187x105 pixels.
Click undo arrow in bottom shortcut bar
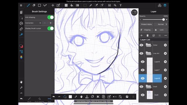54,97
